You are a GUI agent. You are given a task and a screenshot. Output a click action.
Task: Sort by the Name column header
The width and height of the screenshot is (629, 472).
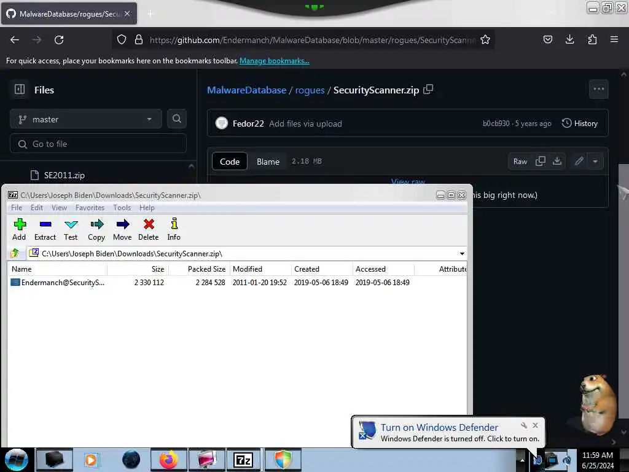57,269
